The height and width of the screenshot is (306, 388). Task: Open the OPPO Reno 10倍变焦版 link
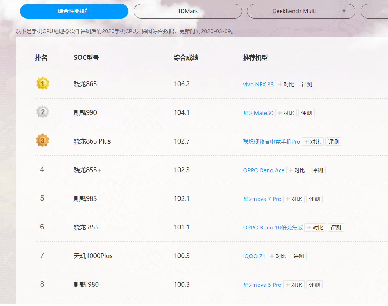click(273, 228)
